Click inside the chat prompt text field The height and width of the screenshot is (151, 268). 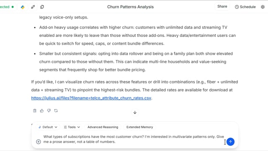pyautogui.click(x=133, y=139)
